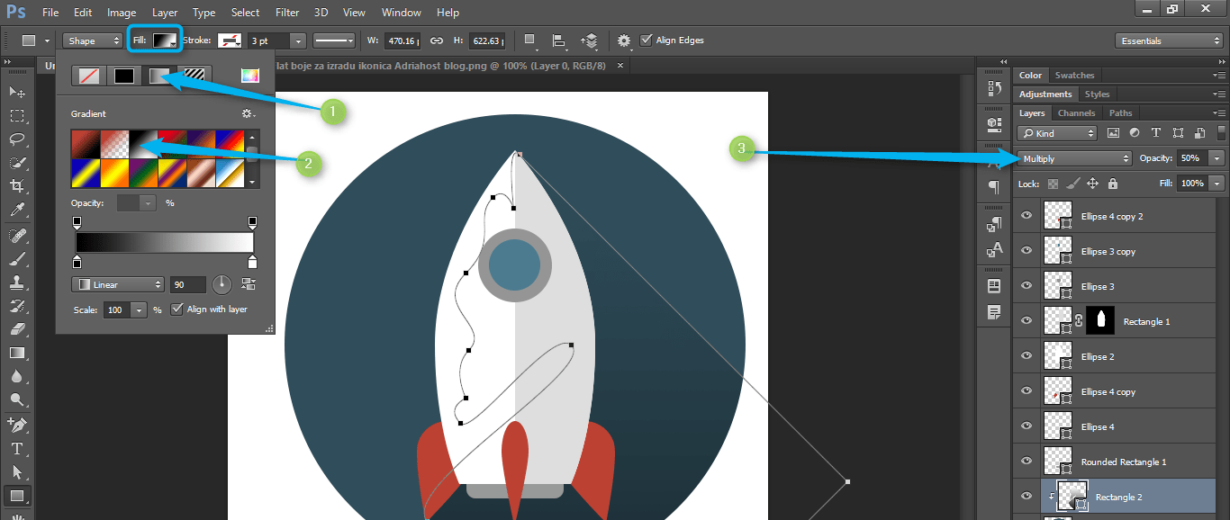Hide the Ellipse 4 copy 2 layer
Screen dimensions: 1230x520
click(x=1027, y=216)
